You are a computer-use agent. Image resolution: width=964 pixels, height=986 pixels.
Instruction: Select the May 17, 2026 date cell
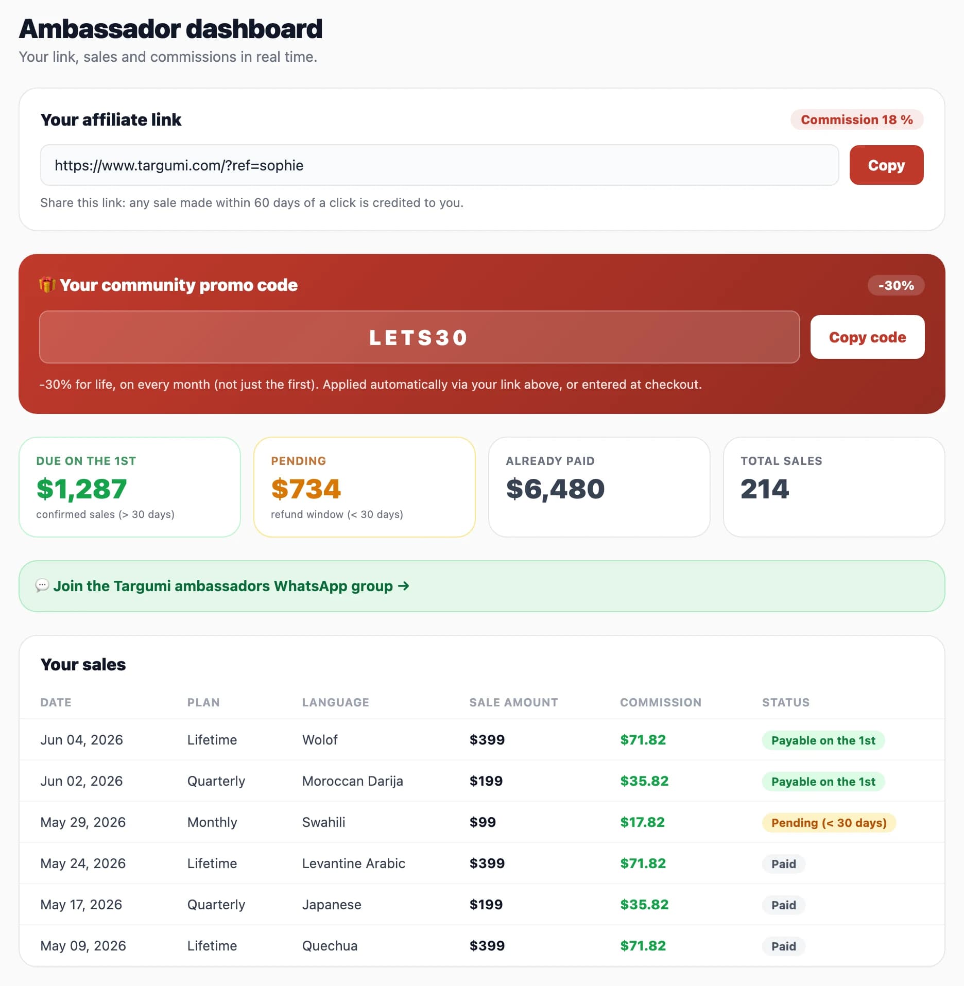pyautogui.click(x=81, y=905)
